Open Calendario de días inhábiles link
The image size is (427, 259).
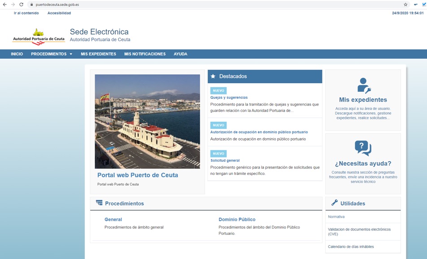[x=351, y=246]
